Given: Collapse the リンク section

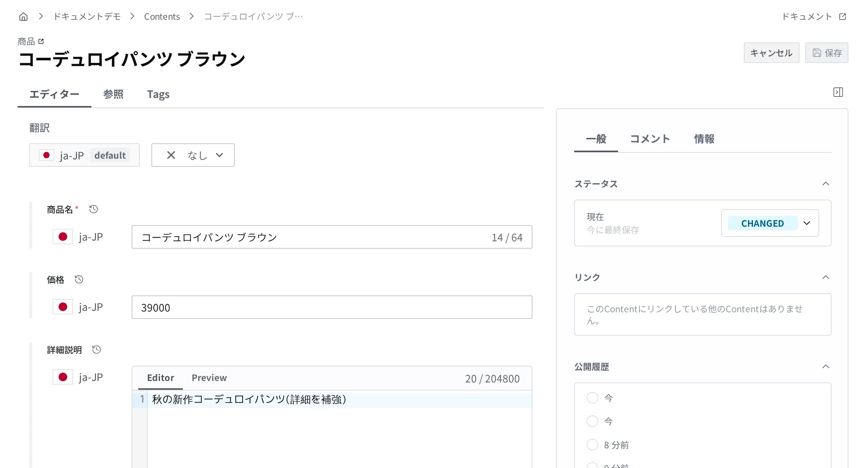Looking at the screenshot, I should pos(826,277).
